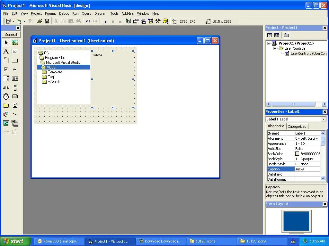The height and width of the screenshot is (246, 329).
Task: Select the Alignment property row
Action: [294, 138]
